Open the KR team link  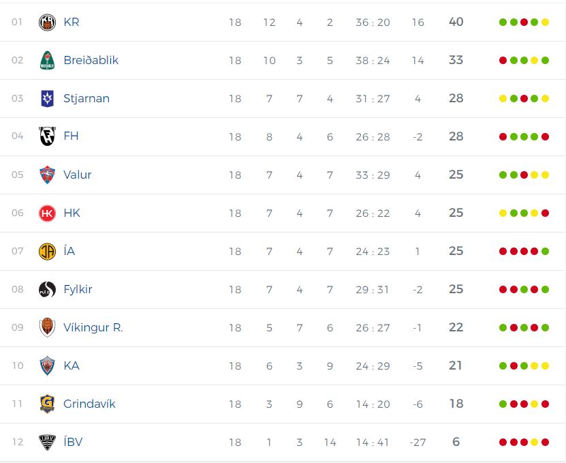(x=71, y=22)
